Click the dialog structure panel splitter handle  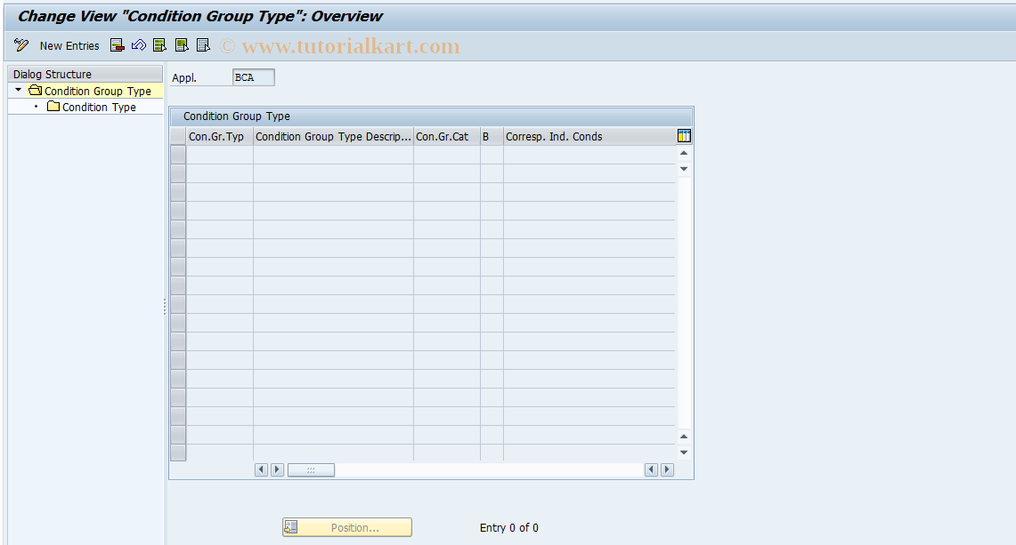click(165, 306)
